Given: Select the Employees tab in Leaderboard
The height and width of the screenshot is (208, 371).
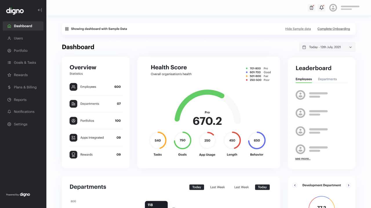Looking at the screenshot, I should tap(303, 79).
